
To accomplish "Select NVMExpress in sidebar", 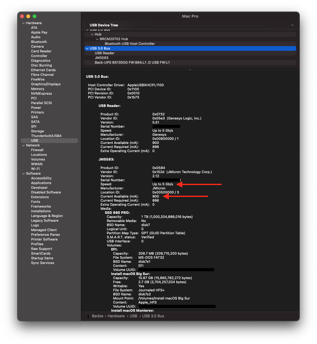I will tap(41, 94).
